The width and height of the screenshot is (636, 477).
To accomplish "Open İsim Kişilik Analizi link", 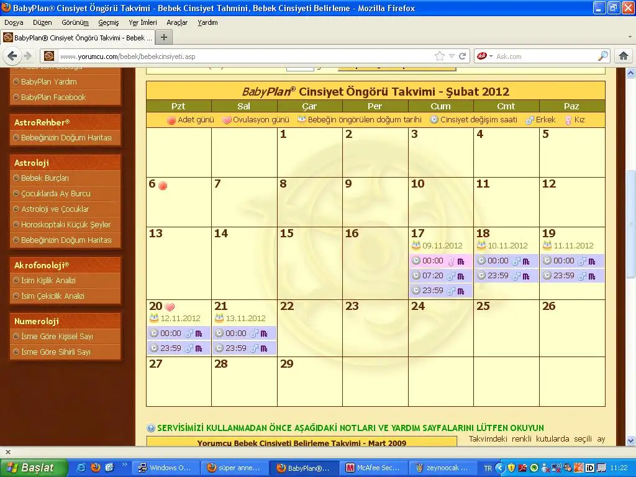I will [48, 280].
